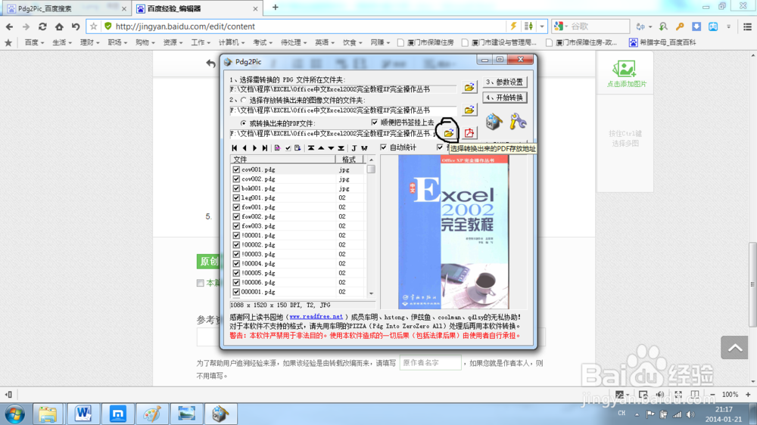This screenshot has width=757, height=425.
Task: Select the image folder output radio button
Action: pos(243,101)
